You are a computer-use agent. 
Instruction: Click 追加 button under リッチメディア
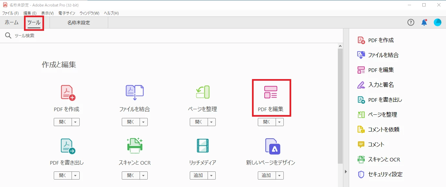click(x=199, y=175)
